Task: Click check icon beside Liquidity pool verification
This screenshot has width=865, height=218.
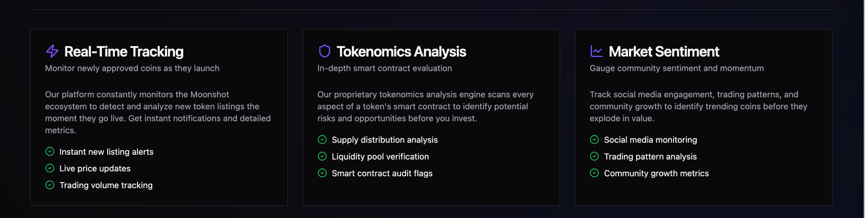Action: point(322,156)
